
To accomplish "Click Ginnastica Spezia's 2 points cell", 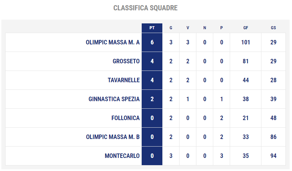I will 152,99.
